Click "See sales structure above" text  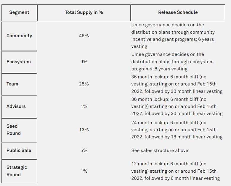pyautogui.click(x=160, y=151)
